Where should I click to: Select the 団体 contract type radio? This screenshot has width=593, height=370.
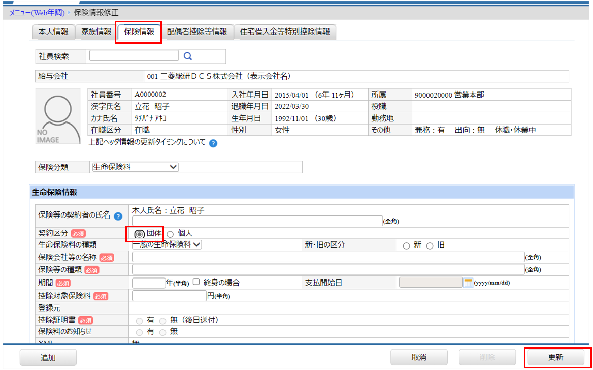click(x=140, y=234)
